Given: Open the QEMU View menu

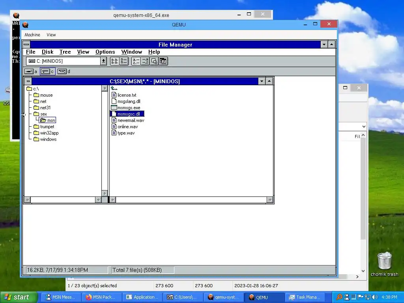Looking at the screenshot, I should click(51, 35).
